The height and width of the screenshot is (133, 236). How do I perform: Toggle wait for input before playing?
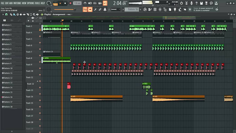coord(90,3)
